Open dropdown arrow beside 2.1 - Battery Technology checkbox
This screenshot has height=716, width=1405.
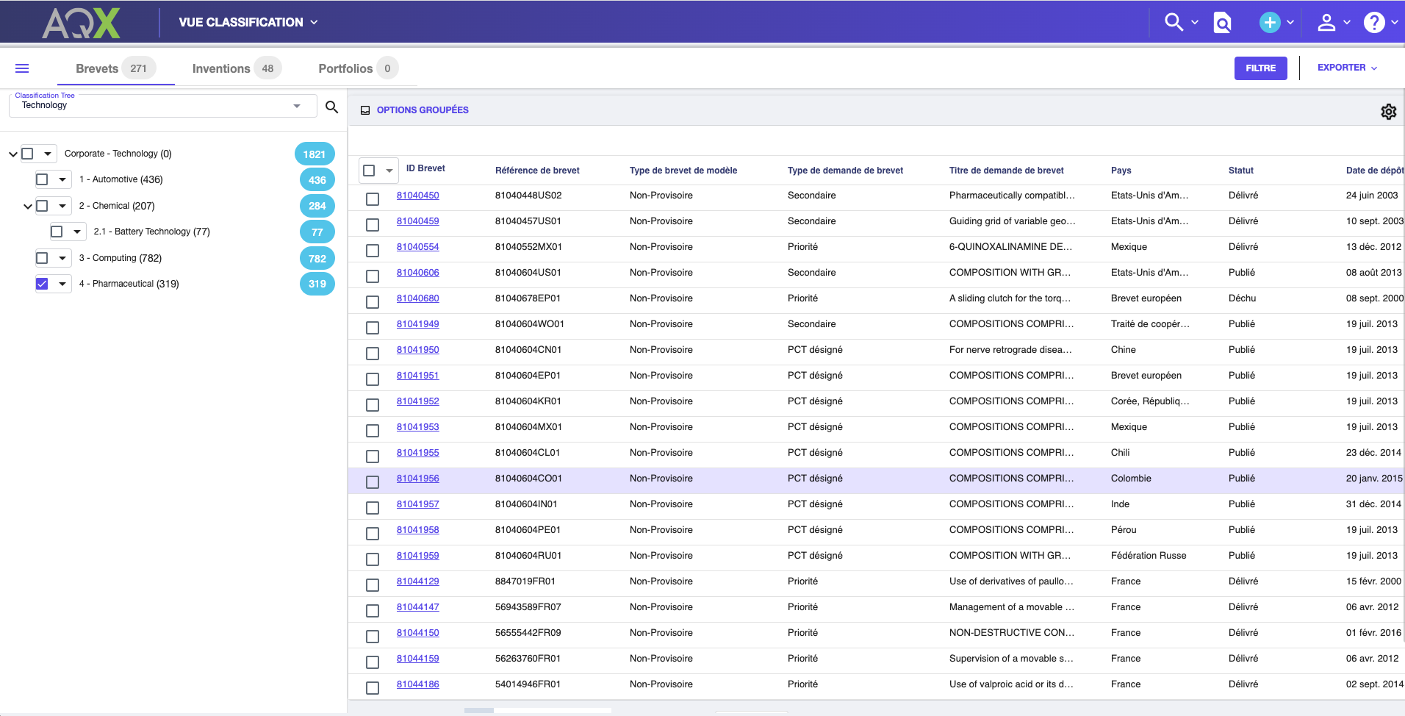point(77,232)
